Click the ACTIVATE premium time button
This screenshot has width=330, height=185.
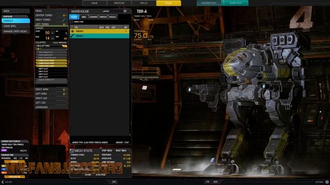pos(14,162)
